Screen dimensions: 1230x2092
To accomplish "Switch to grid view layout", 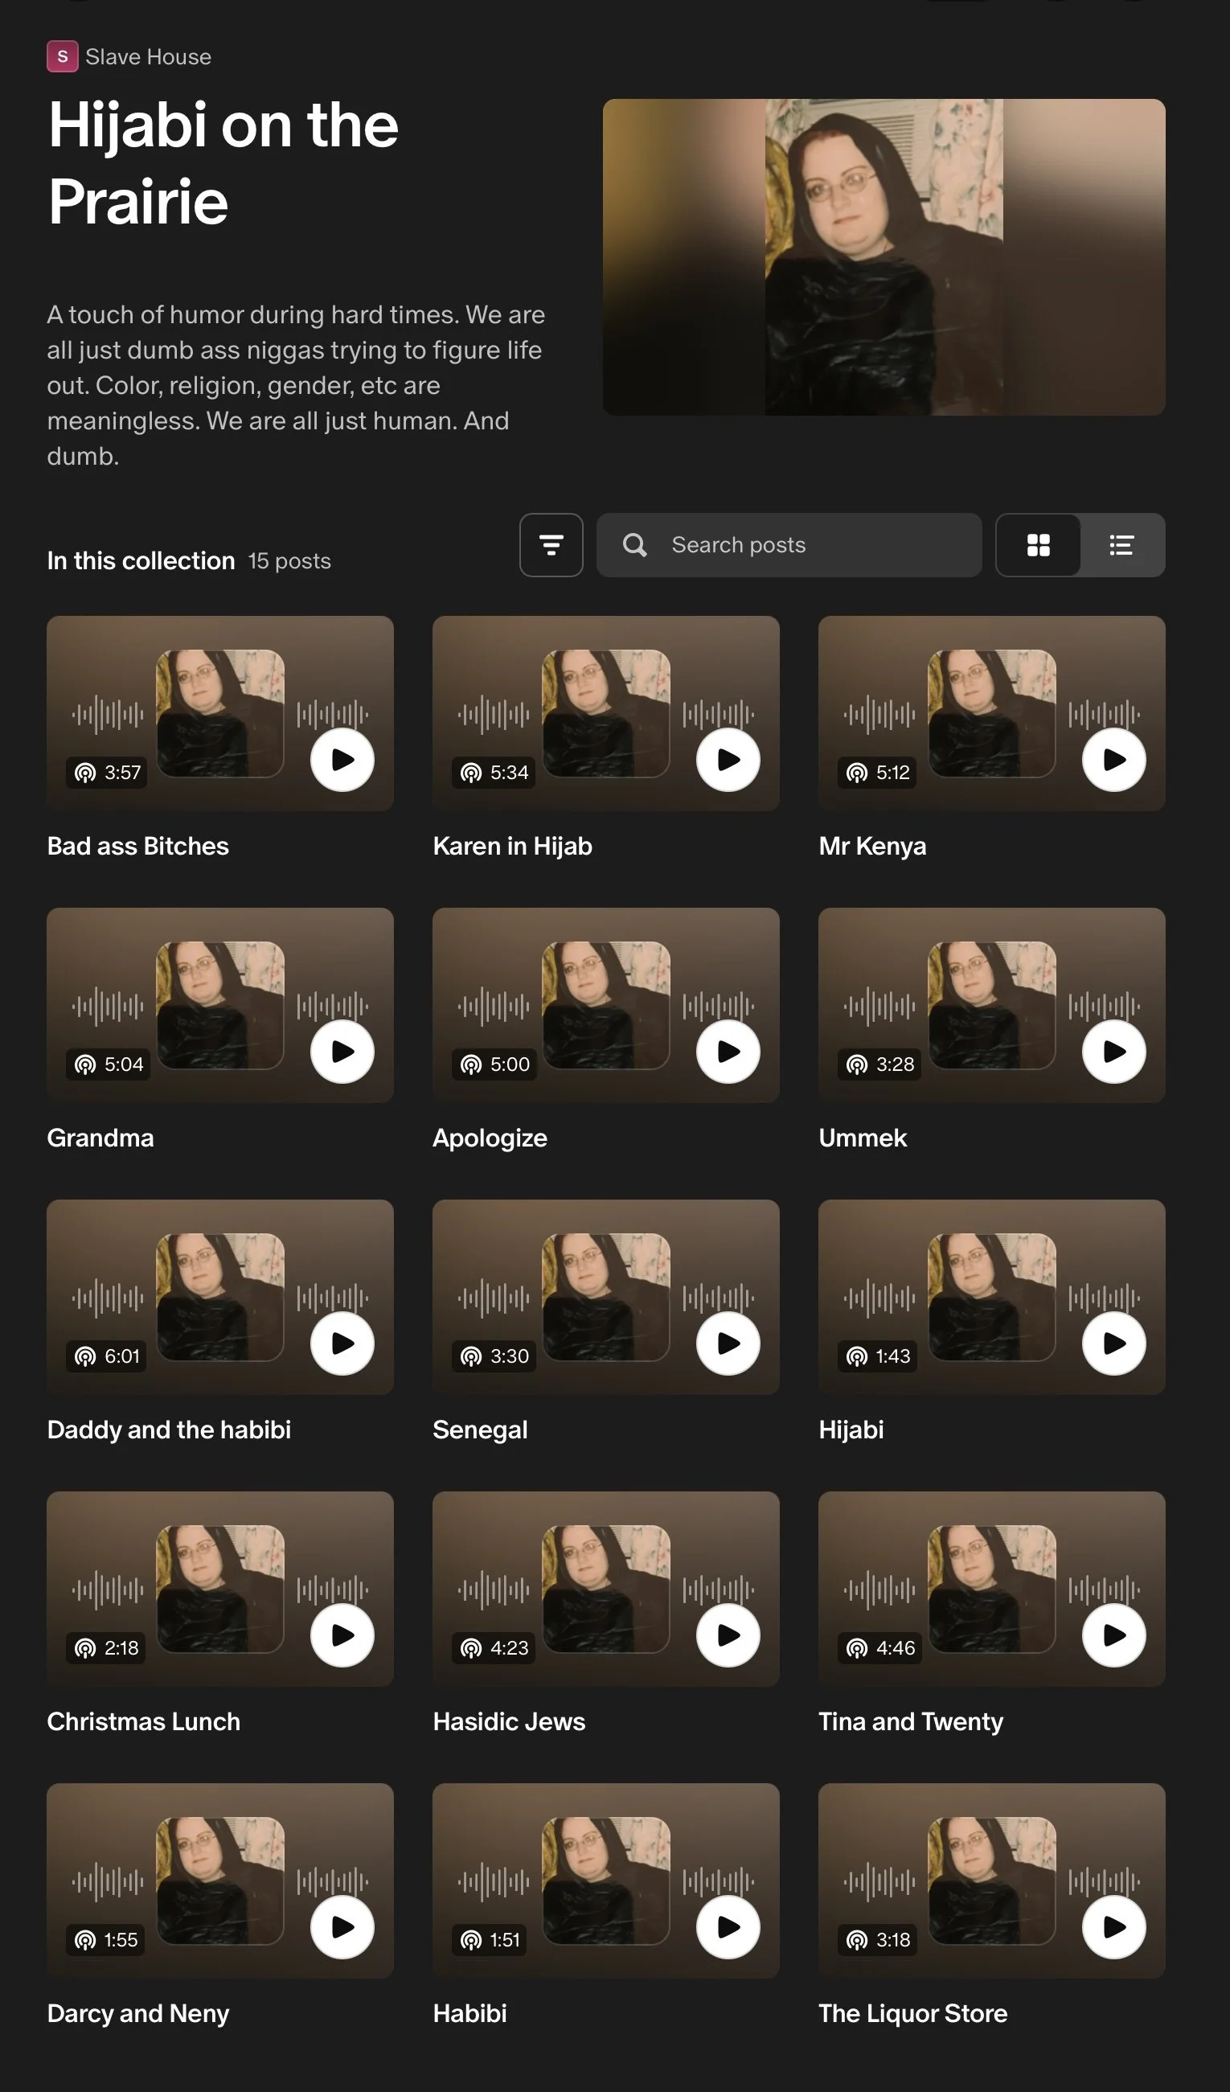I will point(1039,544).
